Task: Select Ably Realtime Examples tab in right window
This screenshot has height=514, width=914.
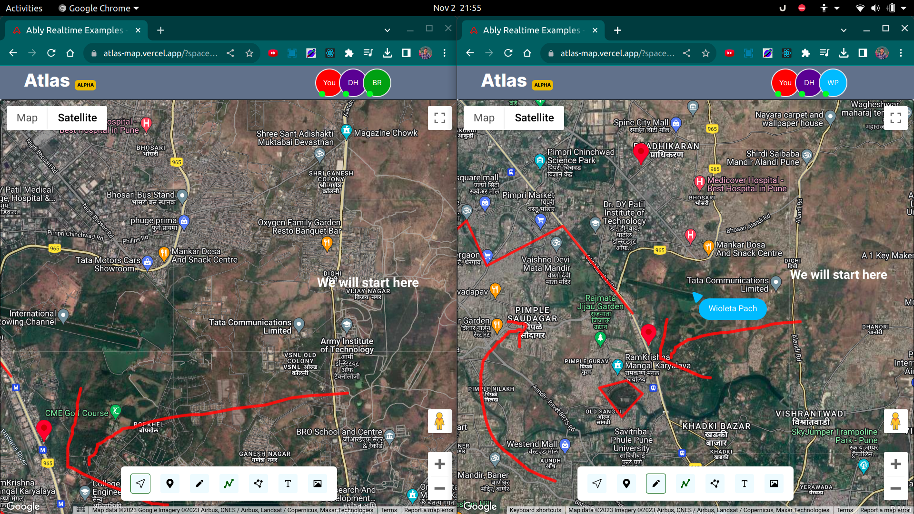Action: (x=531, y=30)
